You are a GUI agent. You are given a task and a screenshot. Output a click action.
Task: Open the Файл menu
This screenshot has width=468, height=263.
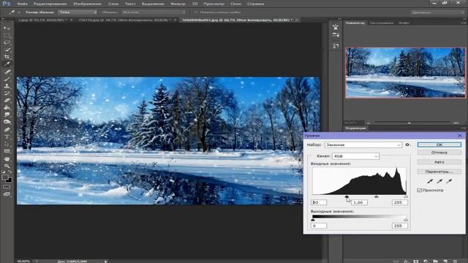(x=23, y=4)
